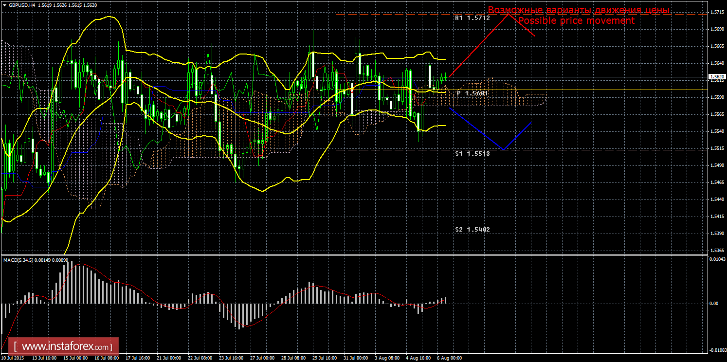
Task: Open the www.instaforex.com watermark link
Action: pyautogui.click(x=66, y=347)
